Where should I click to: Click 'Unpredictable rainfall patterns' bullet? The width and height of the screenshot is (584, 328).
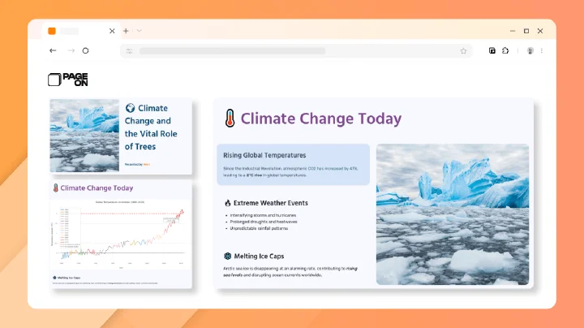[259, 228]
